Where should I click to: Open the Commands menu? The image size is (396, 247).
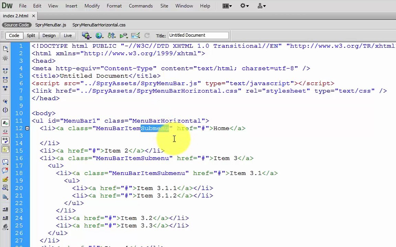(141, 6)
